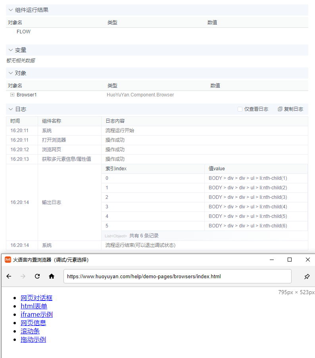Click the 复制日志 copy icon
315x358 pixels.
click(x=280, y=109)
